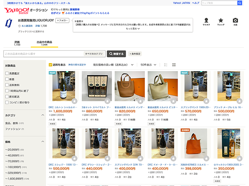Watch the DRC ドメーヌ・ド・ラ・ロマネ star
Image resolution: width=249 pixels, height=186 pixels.
[x=173, y=158]
